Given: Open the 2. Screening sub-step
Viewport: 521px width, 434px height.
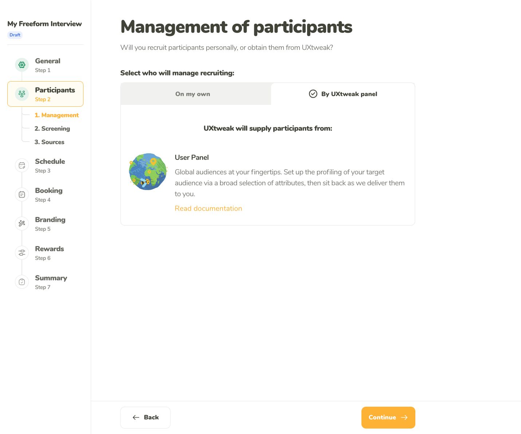Looking at the screenshot, I should (52, 129).
